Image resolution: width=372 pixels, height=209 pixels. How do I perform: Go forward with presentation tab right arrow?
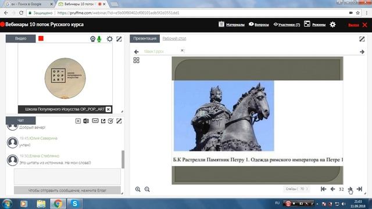click(362, 52)
